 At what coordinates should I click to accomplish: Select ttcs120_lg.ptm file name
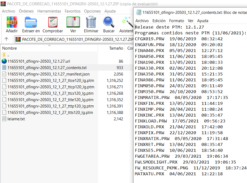[x=51, y=93]
